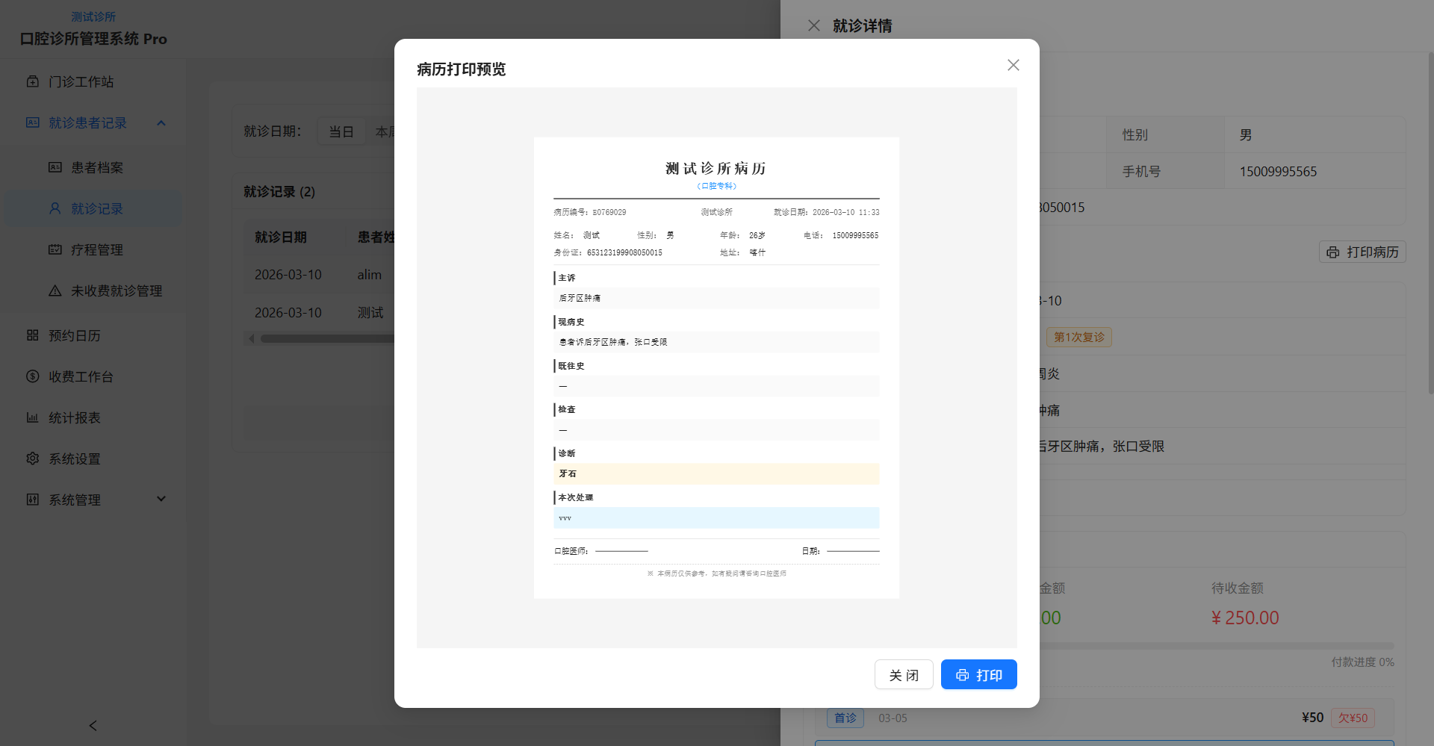Click the 统计报表 chart icon

(x=33, y=417)
